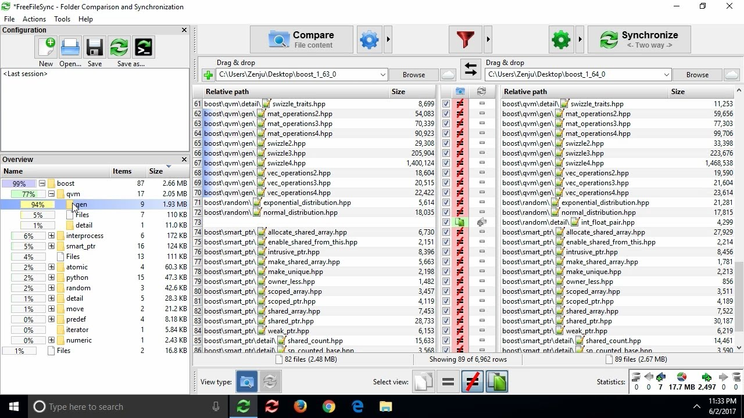The height and width of the screenshot is (418, 744).
Task: Open the Tools menu
Action: pos(62,19)
